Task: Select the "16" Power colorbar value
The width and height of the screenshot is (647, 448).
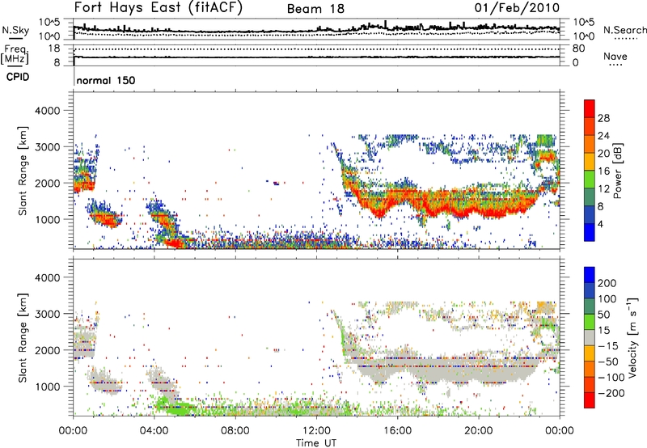Action: (603, 171)
